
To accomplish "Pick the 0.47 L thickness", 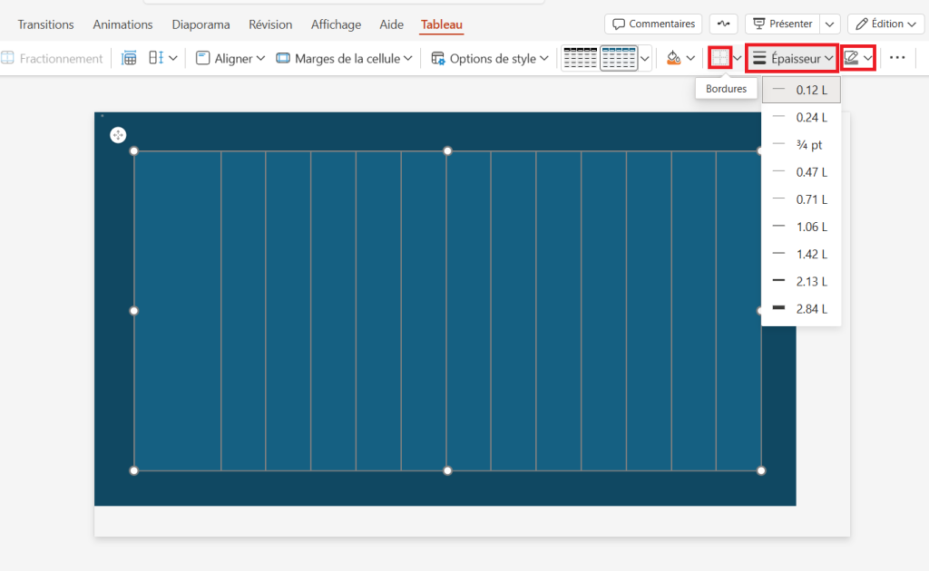I will pyautogui.click(x=801, y=172).
